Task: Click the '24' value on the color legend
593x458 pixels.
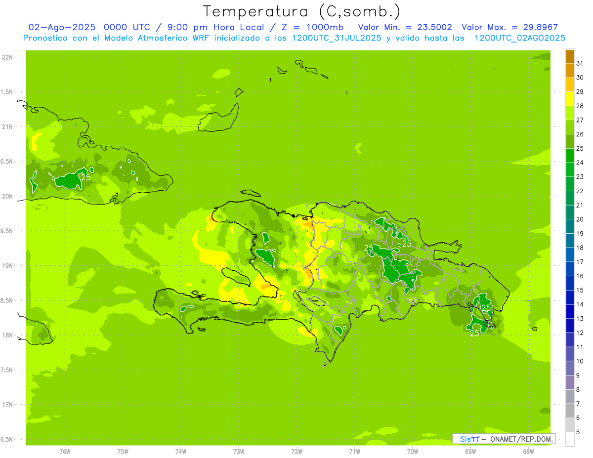Action: pos(580,162)
